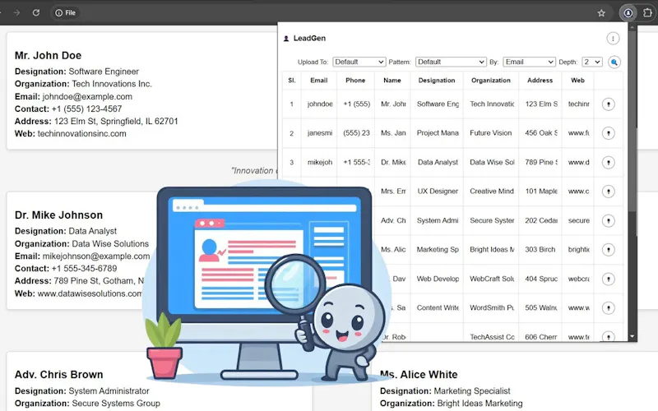
Task: Click the Sl. column header
Action: [292, 80]
